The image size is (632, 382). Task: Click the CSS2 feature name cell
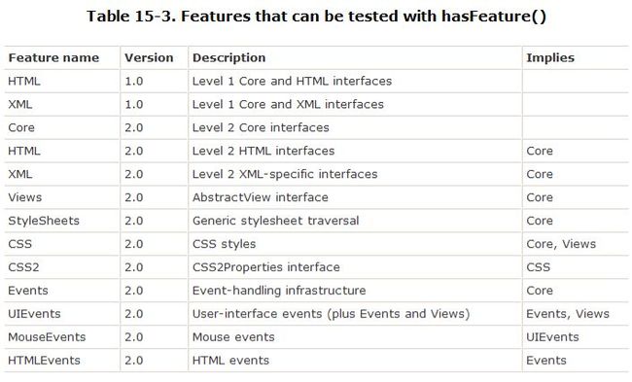23,267
